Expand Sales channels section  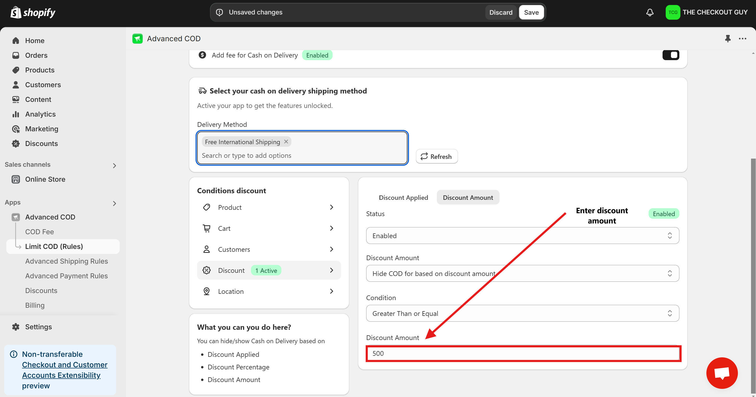(x=114, y=166)
